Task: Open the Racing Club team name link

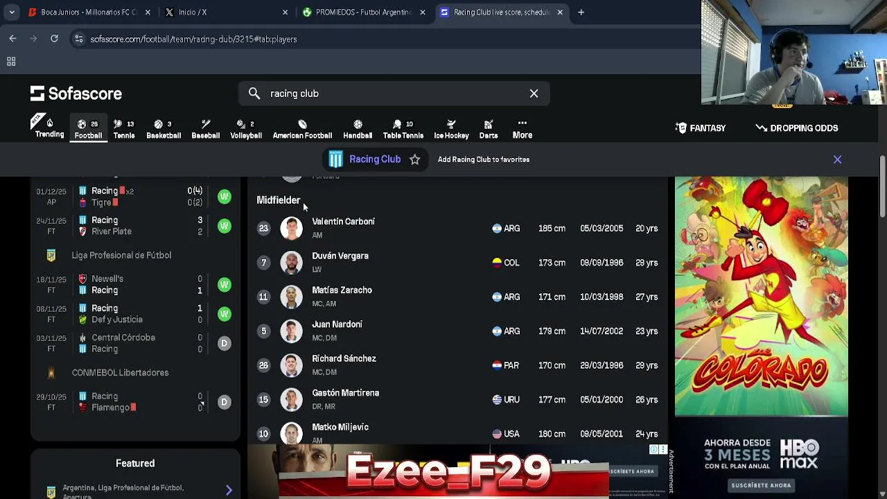Action: [375, 159]
